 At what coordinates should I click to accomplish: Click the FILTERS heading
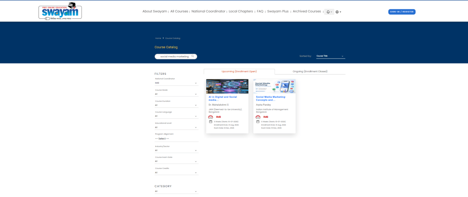pyautogui.click(x=161, y=74)
